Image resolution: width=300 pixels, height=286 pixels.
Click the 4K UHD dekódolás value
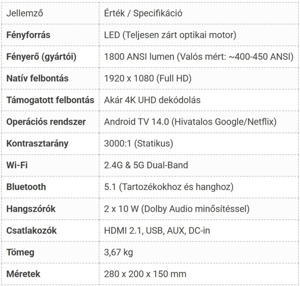tap(152, 100)
